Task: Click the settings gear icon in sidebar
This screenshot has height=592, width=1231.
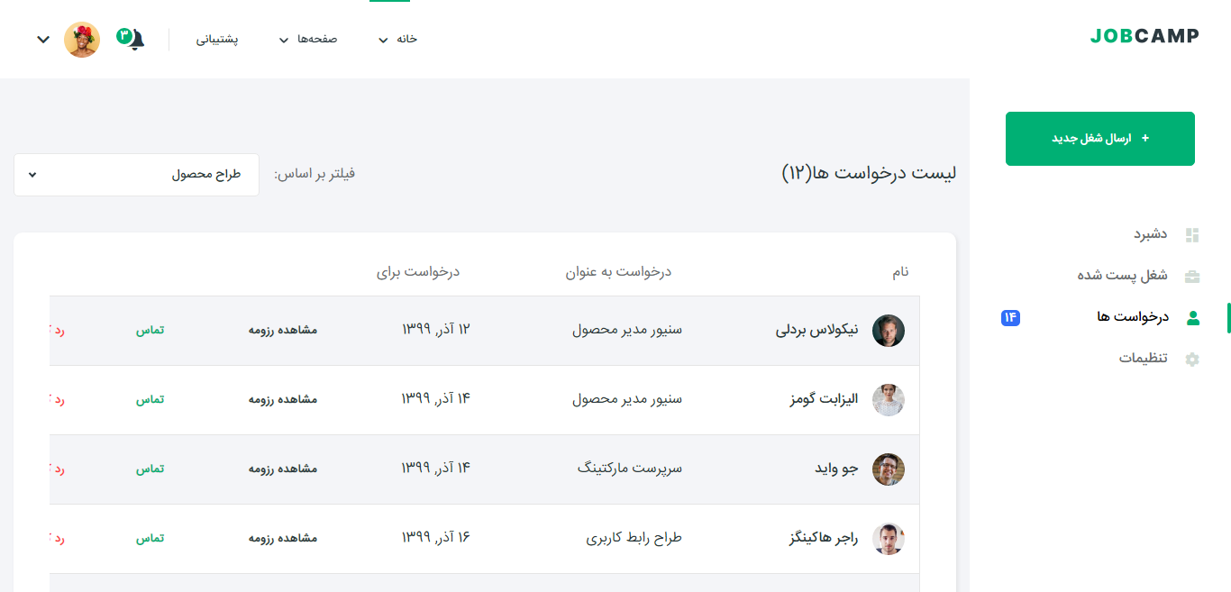Action: tap(1192, 359)
